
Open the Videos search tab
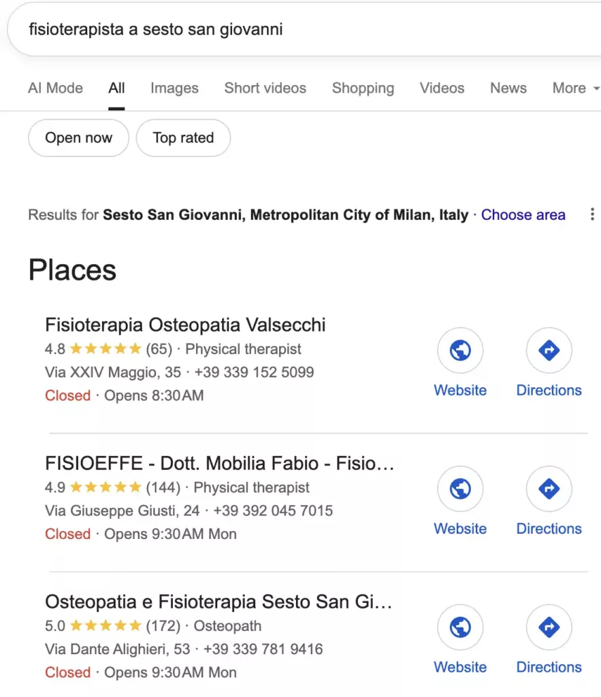442,88
